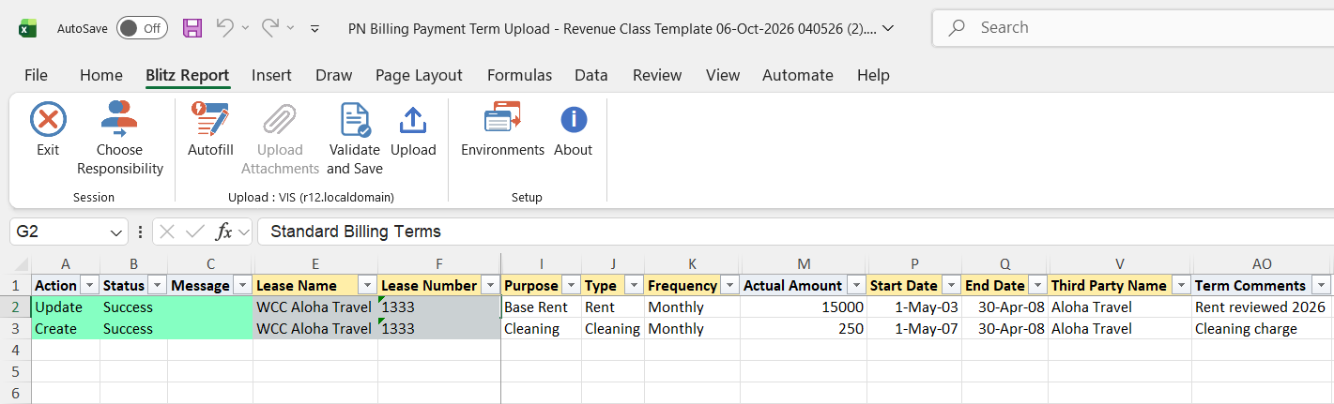Click the Exit icon in Blitz Report ribbon
The image size is (1334, 404).
point(48,120)
